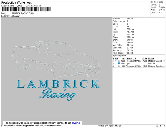166x128 pixels.
Task: Pick the Fluorescent White swatch in row 1
Action: (x=119, y=61)
